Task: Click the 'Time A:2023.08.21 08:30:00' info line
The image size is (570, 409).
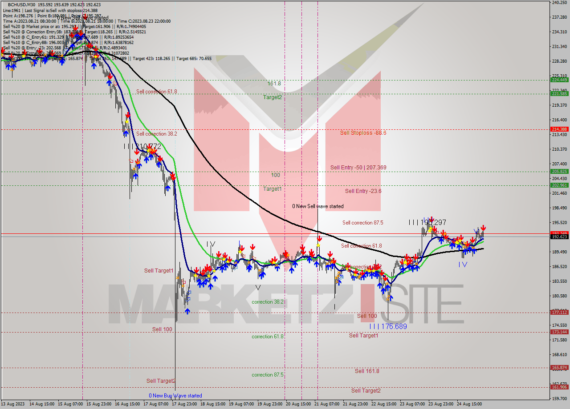Action: click(x=29, y=21)
